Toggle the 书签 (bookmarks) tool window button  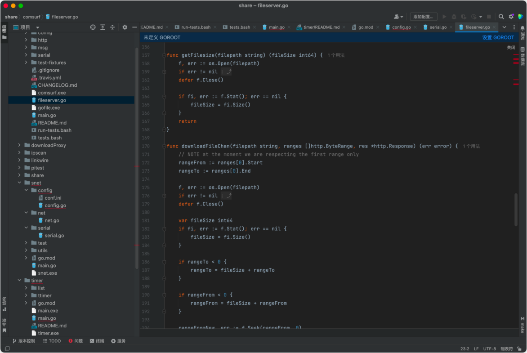point(4,326)
